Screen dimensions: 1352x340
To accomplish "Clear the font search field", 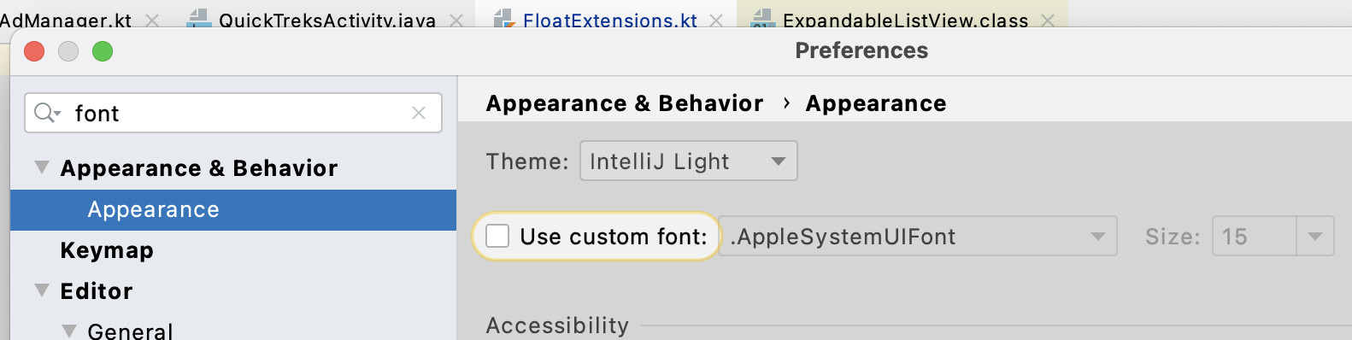I will coord(419,113).
